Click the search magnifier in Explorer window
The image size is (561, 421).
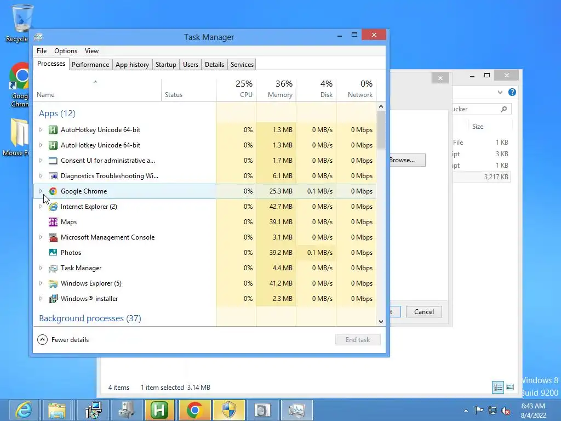pyautogui.click(x=504, y=109)
